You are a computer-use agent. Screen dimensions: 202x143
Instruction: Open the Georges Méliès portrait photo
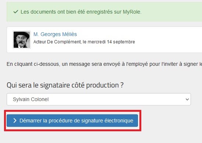pyautogui.click(x=22, y=40)
